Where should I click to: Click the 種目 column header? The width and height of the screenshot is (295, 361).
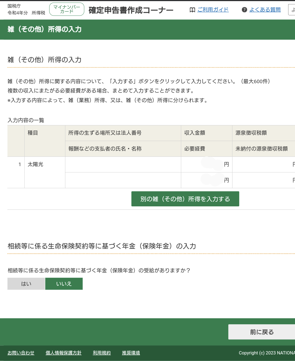(x=33, y=133)
